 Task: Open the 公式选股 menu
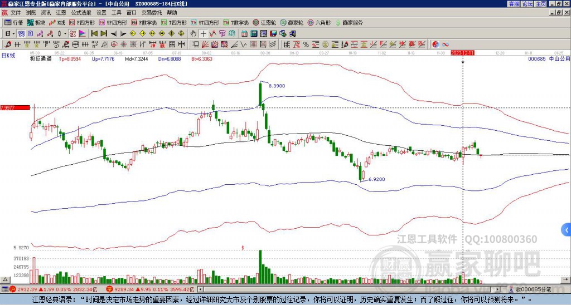pyautogui.click(x=81, y=13)
